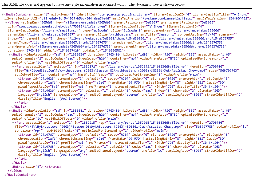Click grandparentTitle value "MythBusters"
This screenshot has height=180, width=253.
click(x=121, y=34)
